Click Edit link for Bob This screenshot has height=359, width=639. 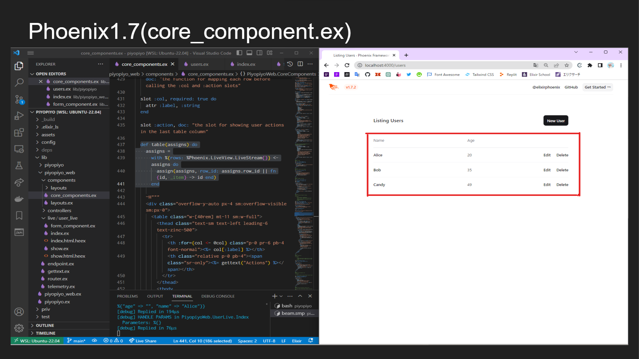tap(547, 170)
